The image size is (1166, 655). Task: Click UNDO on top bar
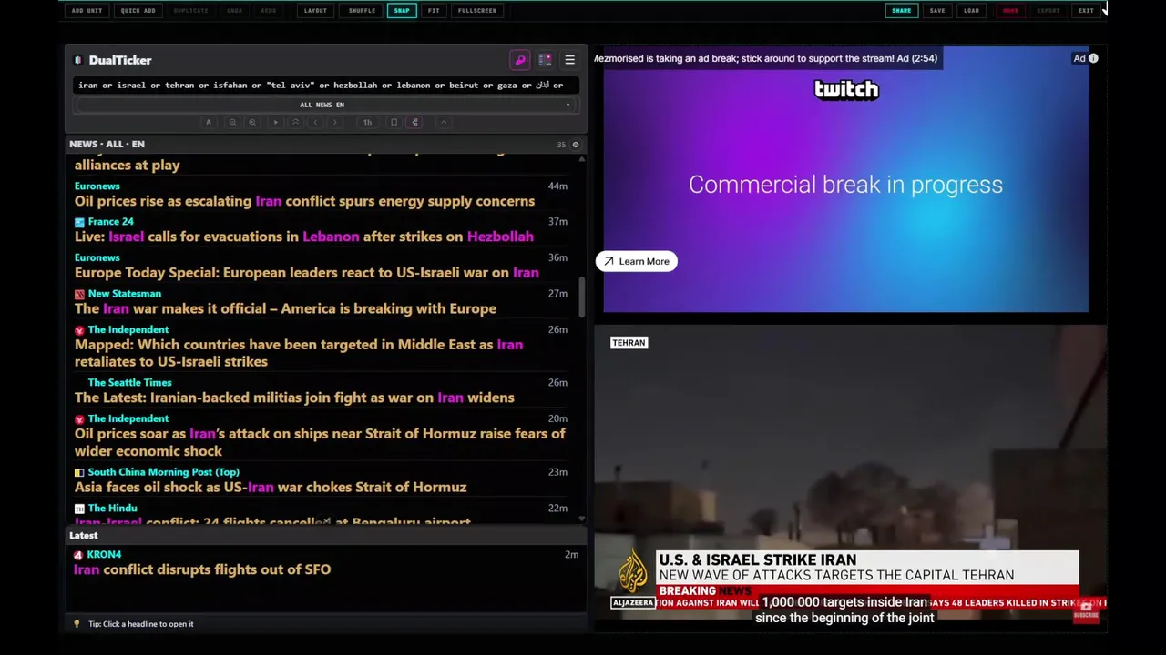coord(234,11)
